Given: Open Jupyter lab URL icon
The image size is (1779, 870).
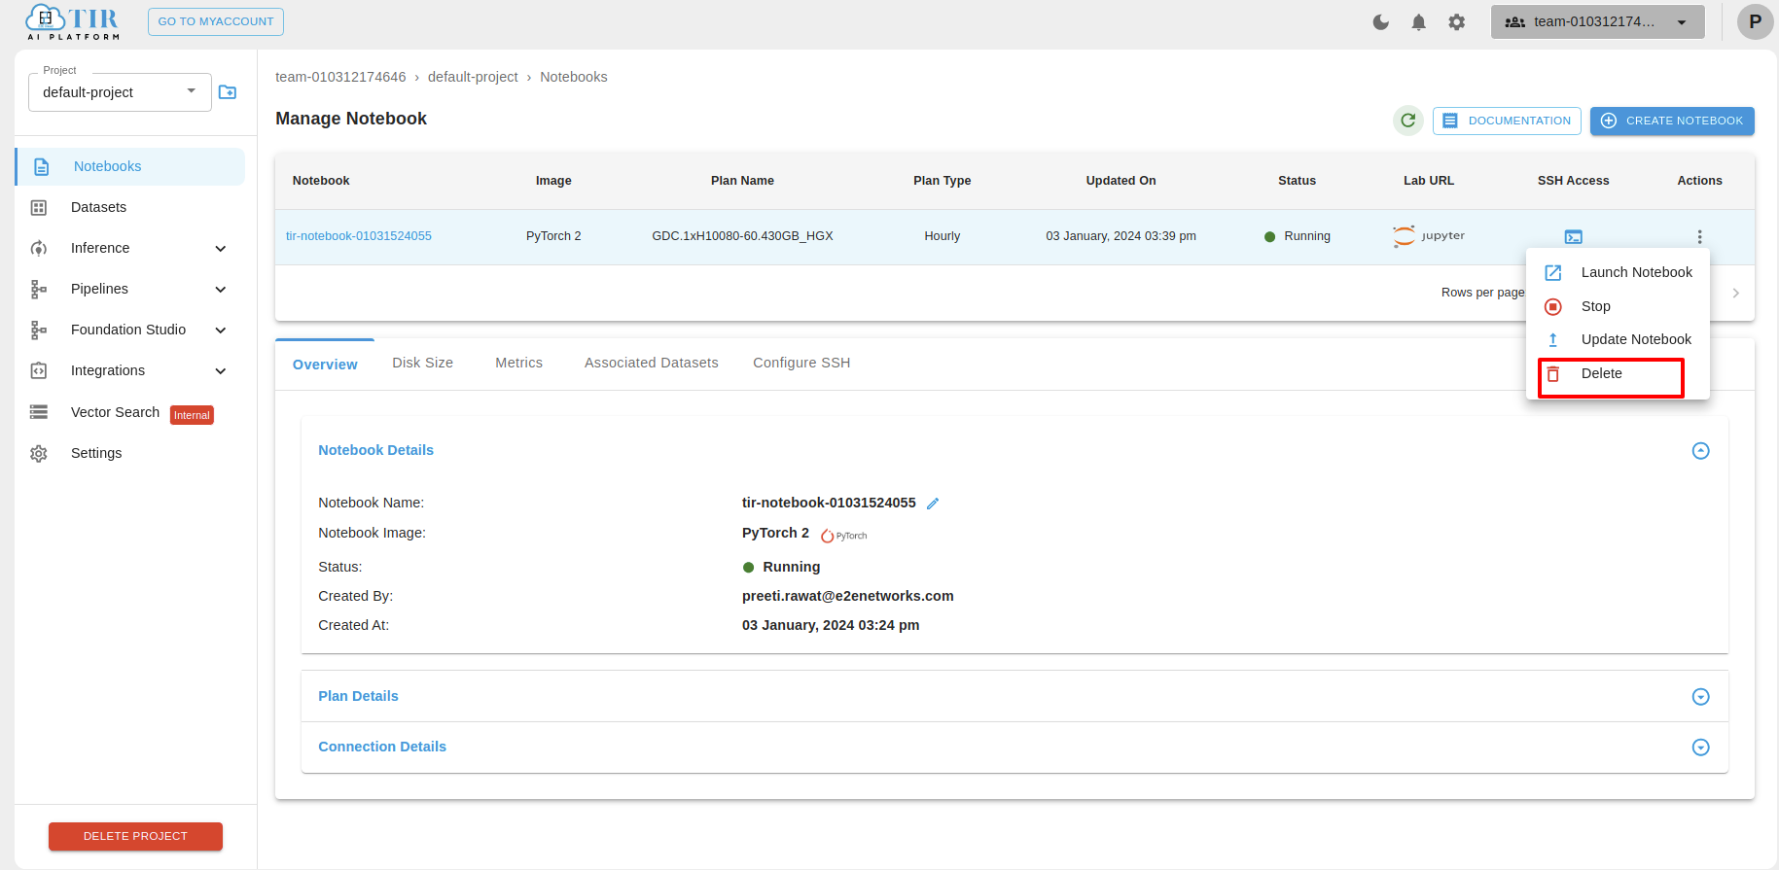Looking at the screenshot, I should pos(1429,235).
